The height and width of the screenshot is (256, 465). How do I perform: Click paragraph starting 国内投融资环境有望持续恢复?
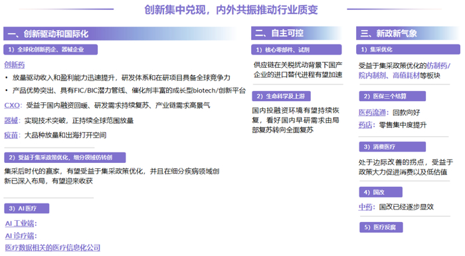(296, 120)
